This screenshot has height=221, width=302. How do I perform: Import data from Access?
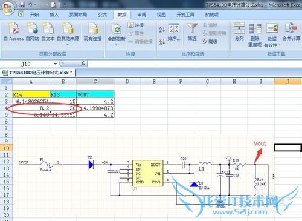(14, 31)
